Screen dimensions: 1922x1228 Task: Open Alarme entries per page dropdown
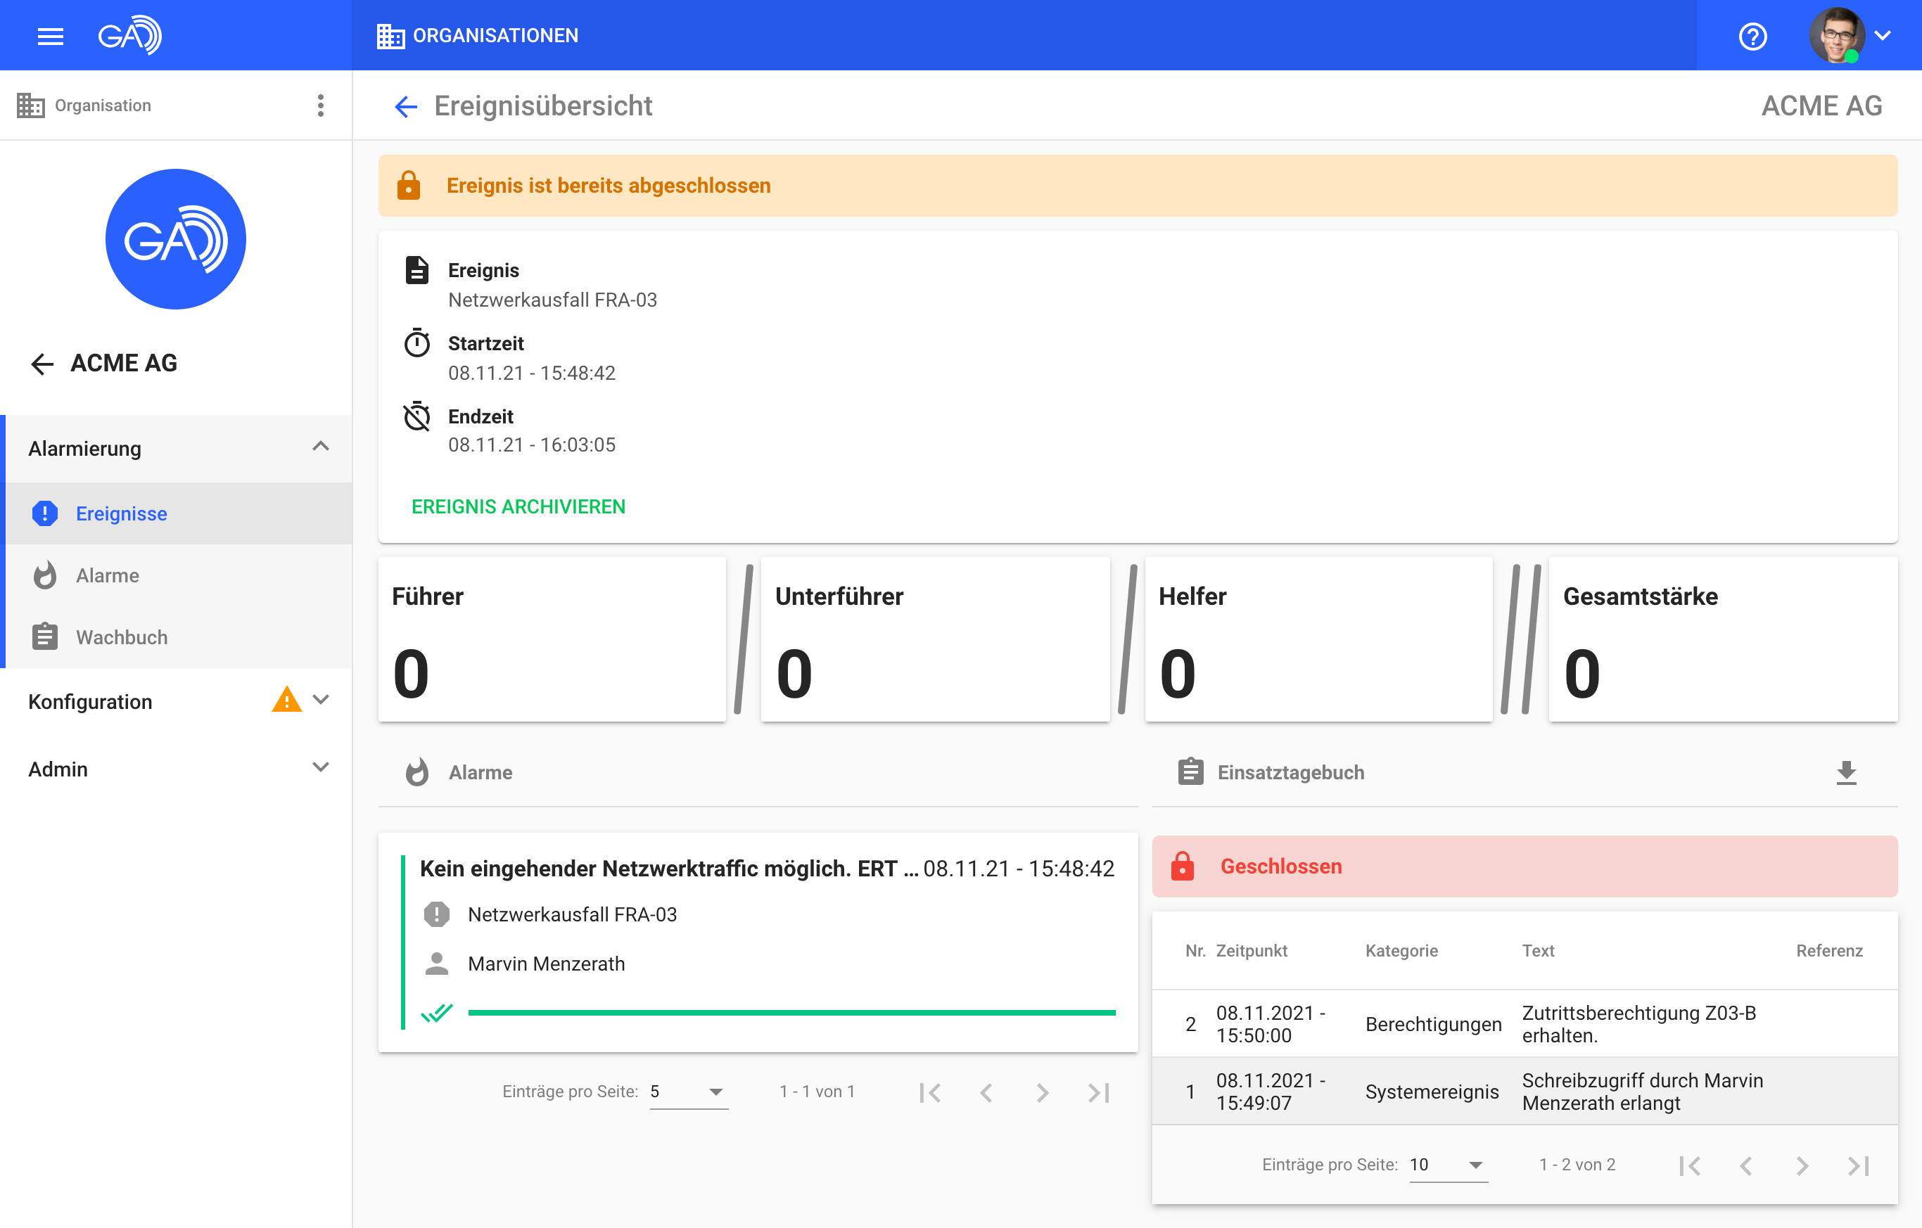point(688,1092)
